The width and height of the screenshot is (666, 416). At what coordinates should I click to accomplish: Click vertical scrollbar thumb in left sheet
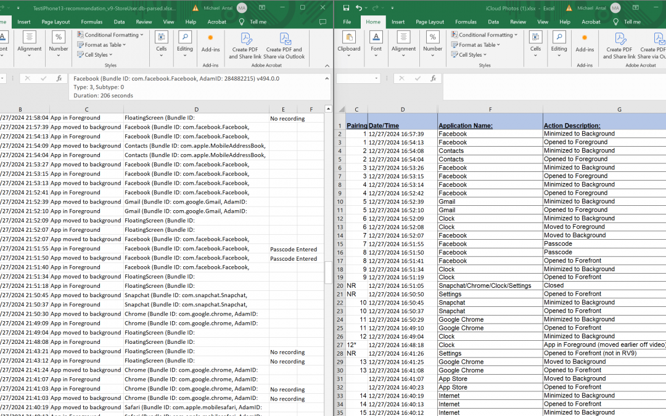[328, 272]
